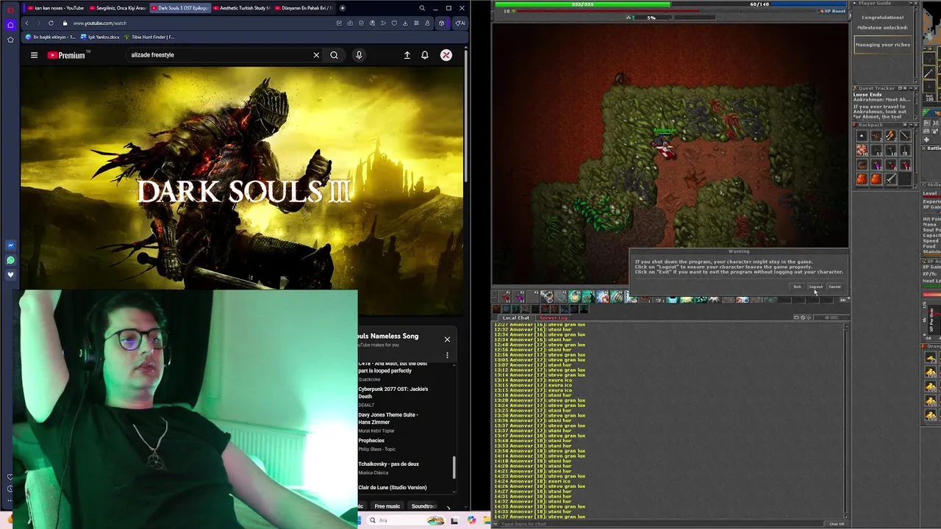Open the YouTube guide hamburger menu
This screenshot has height=529, width=941.
tap(34, 55)
